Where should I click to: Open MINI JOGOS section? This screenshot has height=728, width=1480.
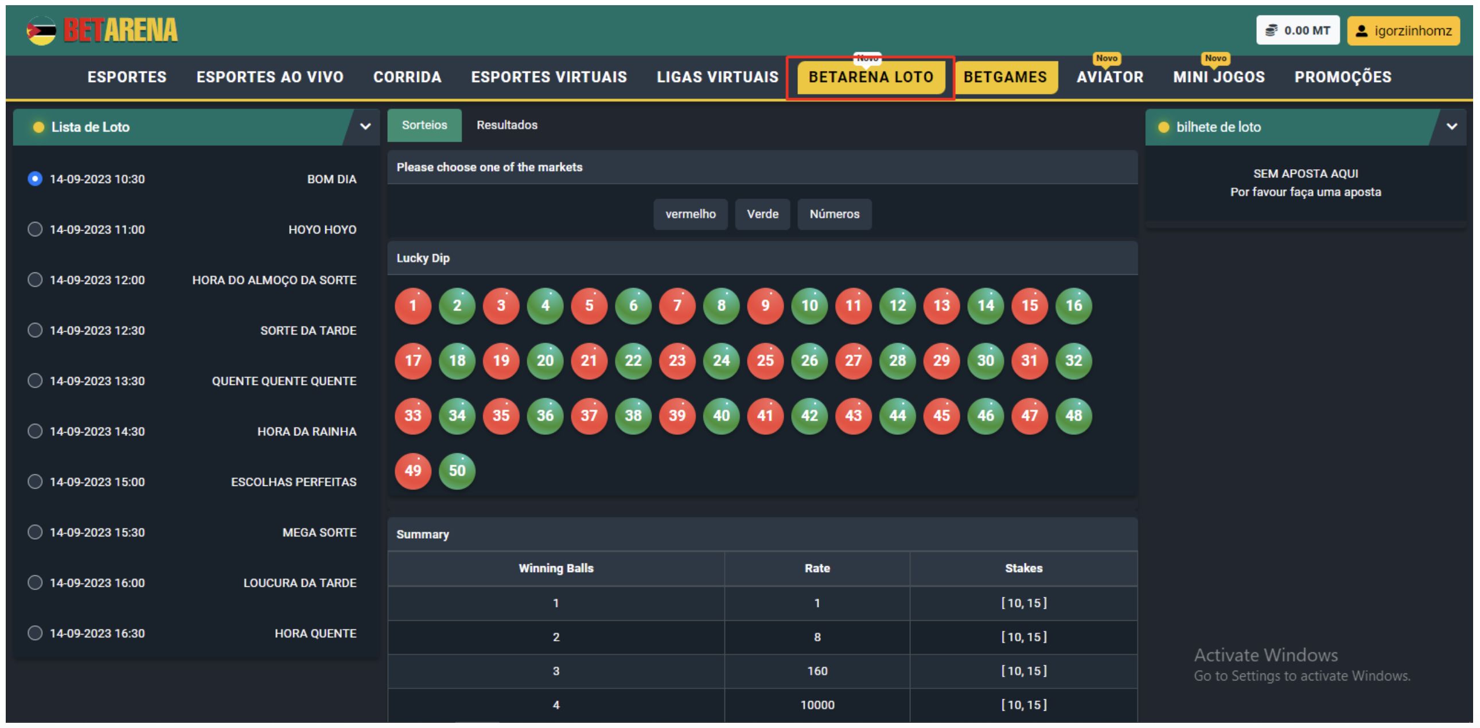point(1219,77)
